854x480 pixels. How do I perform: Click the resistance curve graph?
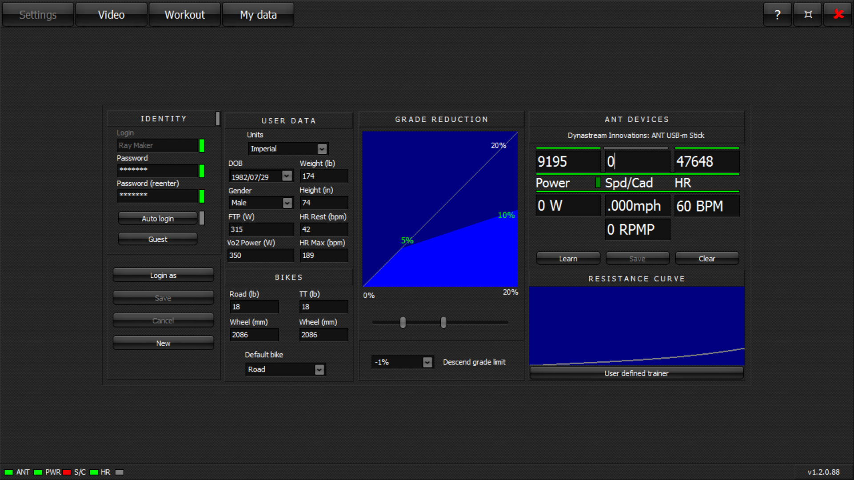(x=636, y=326)
